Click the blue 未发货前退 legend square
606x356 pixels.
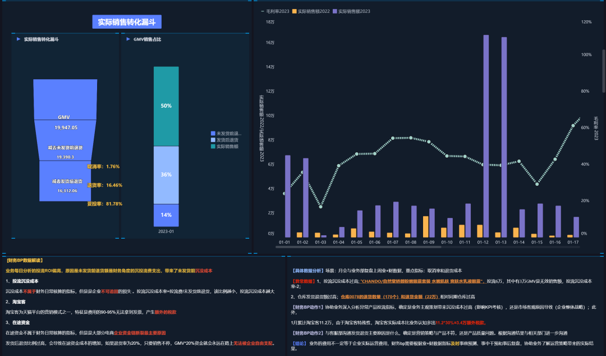click(x=213, y=134)
